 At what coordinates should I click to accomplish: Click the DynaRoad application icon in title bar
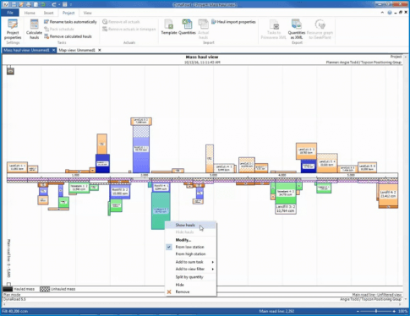coord(5,4)
